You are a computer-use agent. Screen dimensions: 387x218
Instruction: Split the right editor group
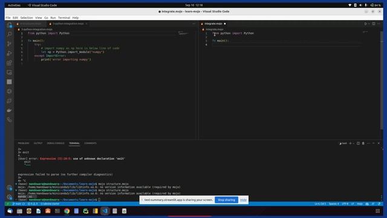point(374,24)
